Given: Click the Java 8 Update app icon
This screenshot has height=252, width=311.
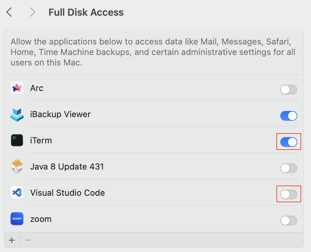Looking at the screenshot, I should [17, 167].
